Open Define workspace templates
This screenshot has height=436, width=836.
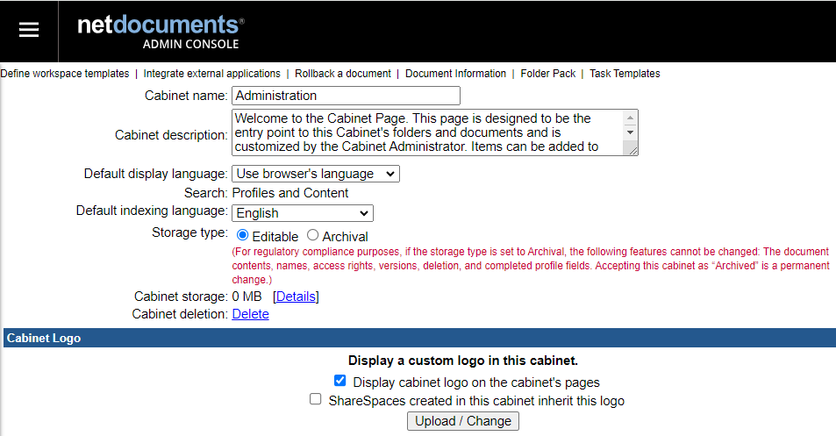pos(64,74)
